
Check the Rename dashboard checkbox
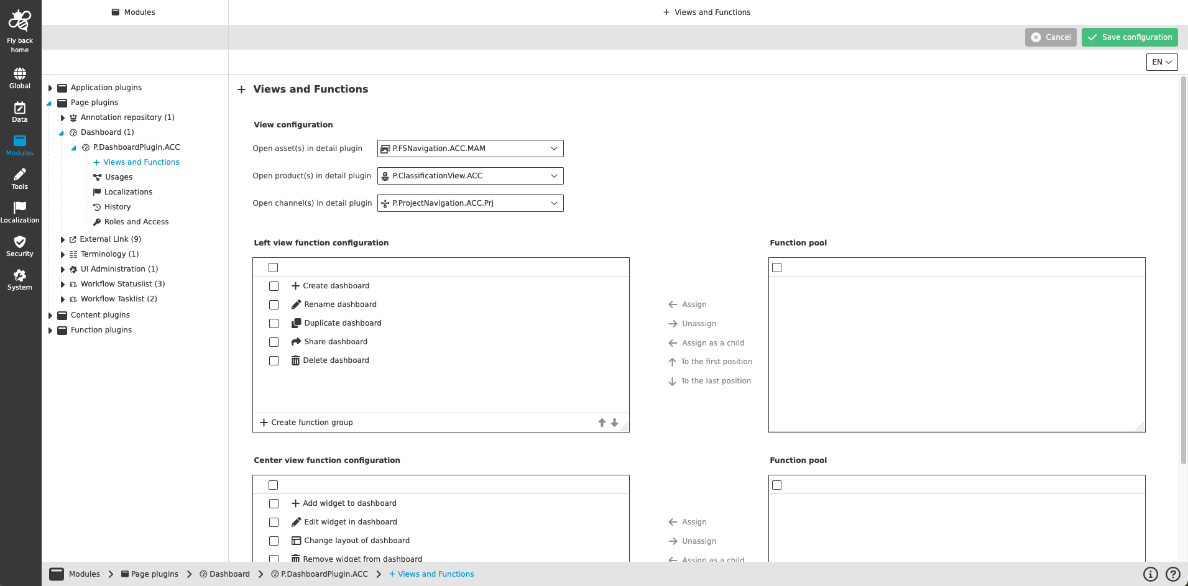coord(274,304)
